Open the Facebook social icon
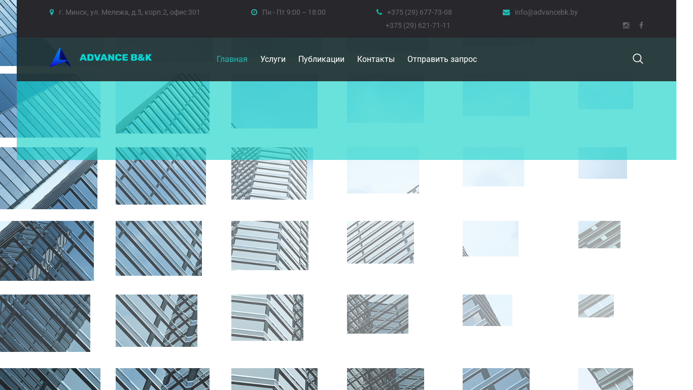Viewport: 693px width, 390px height. coord(641,25)
